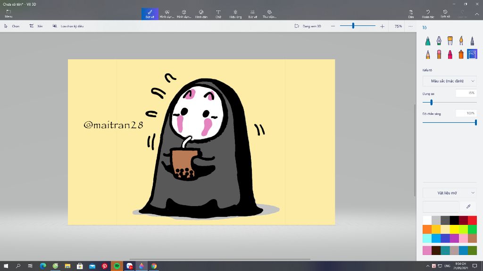Click the current color preview box
Viewport: 483px width, 271px height.
tap(441, 207)
